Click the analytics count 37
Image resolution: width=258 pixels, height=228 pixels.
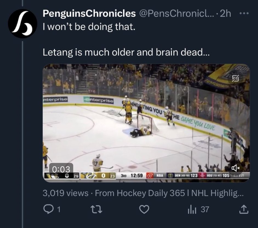205,210
